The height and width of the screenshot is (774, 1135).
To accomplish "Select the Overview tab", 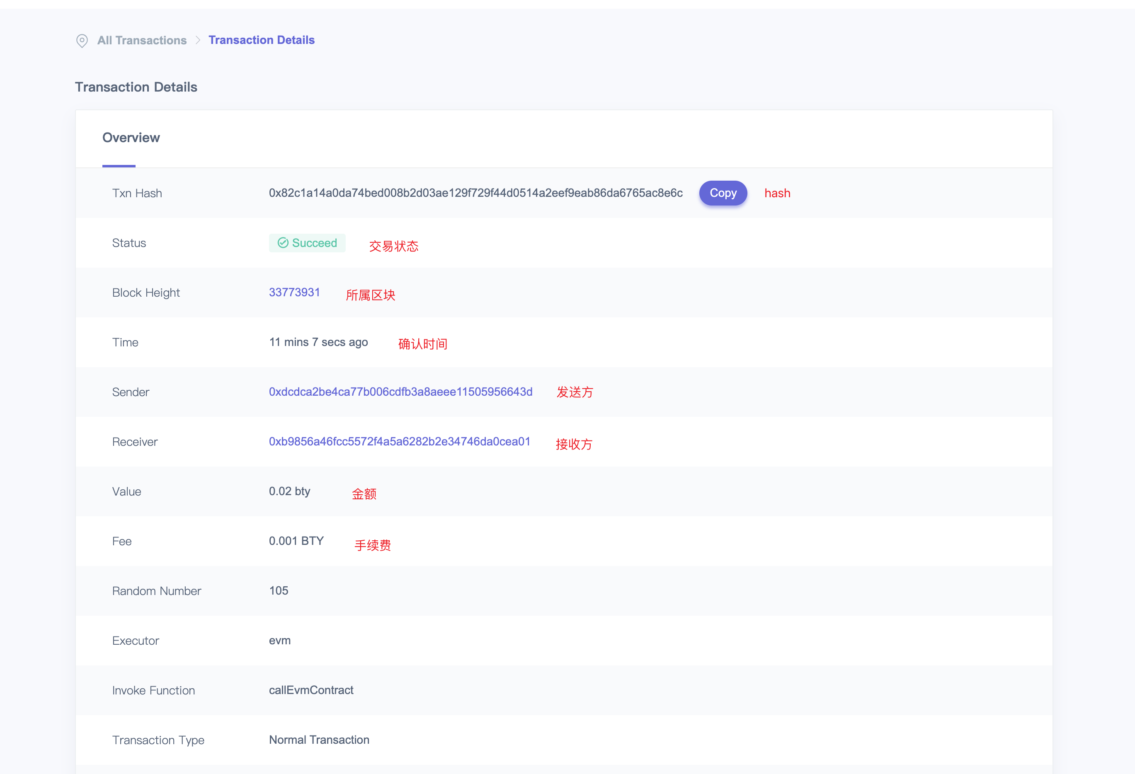I will (x=131, y=138).
